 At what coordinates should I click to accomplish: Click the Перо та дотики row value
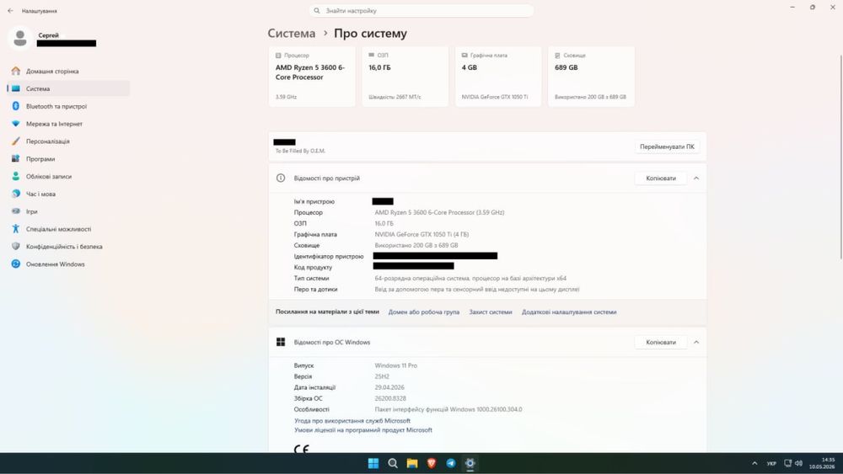coord(477,290)
